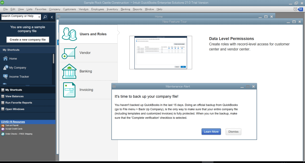This screenshot has height=163, width=305.
Task: Click the search magnifier icon
Action: click(x=45, y=17)
